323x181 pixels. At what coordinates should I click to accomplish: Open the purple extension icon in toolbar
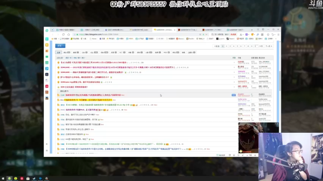tap(246, 35)
